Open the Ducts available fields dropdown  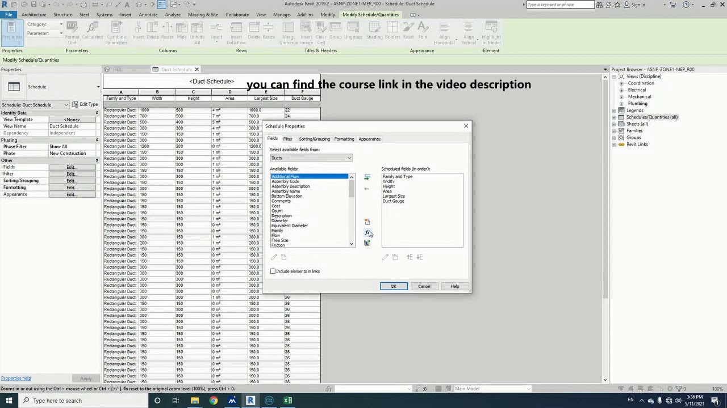point(311,158)
